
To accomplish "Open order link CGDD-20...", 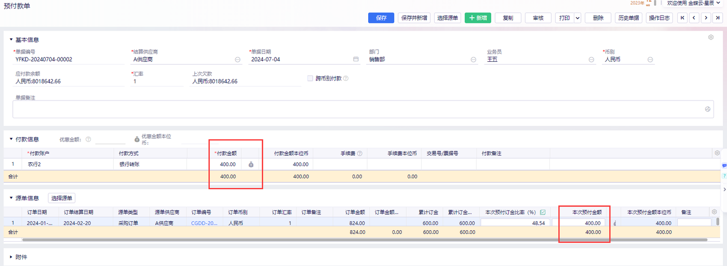I will (205, 223).
